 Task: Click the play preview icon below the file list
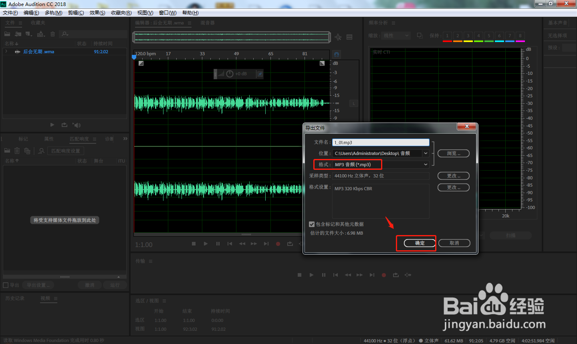point(52,125)
